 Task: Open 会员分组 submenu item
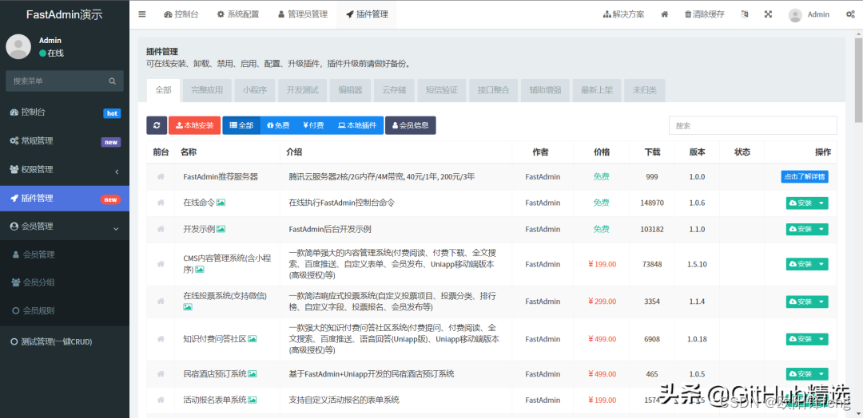tap(65, 282)
